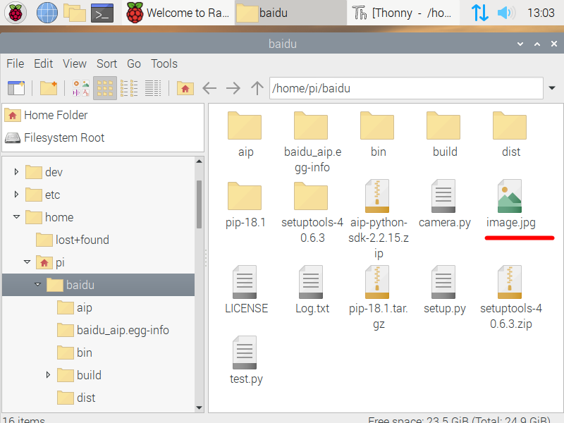Select setuptools-40.6.3.zip archive

[x=510, y=298]
